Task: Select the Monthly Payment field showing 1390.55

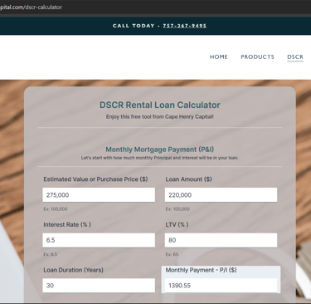Action: tap(221, 286)
